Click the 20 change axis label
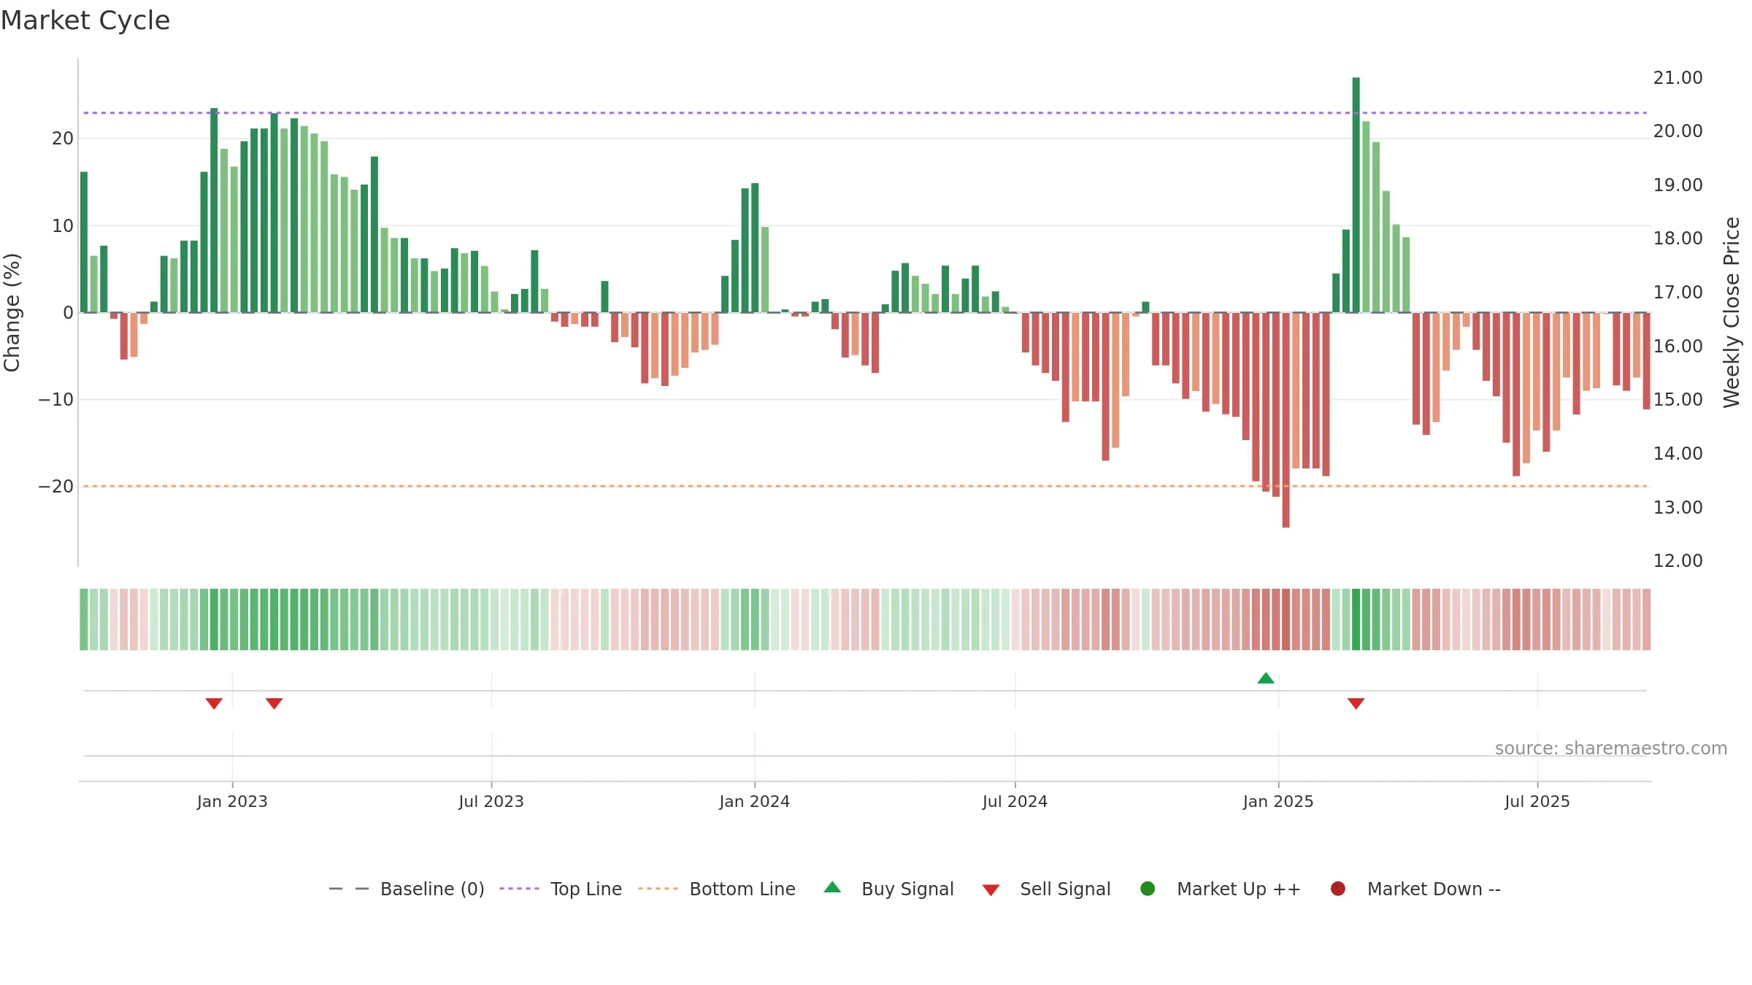 click(63, 139)
